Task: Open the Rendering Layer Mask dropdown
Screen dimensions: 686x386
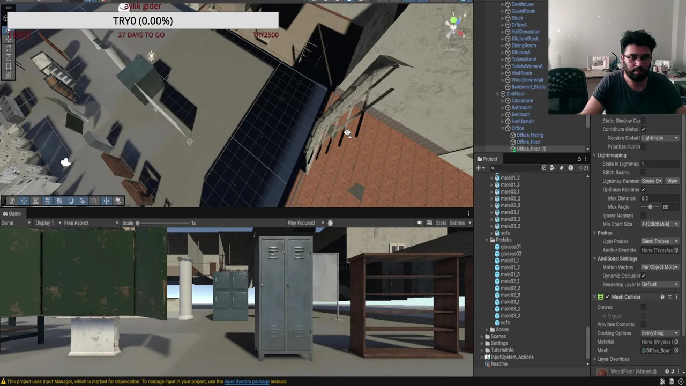Action: click(x=660, y=284)
